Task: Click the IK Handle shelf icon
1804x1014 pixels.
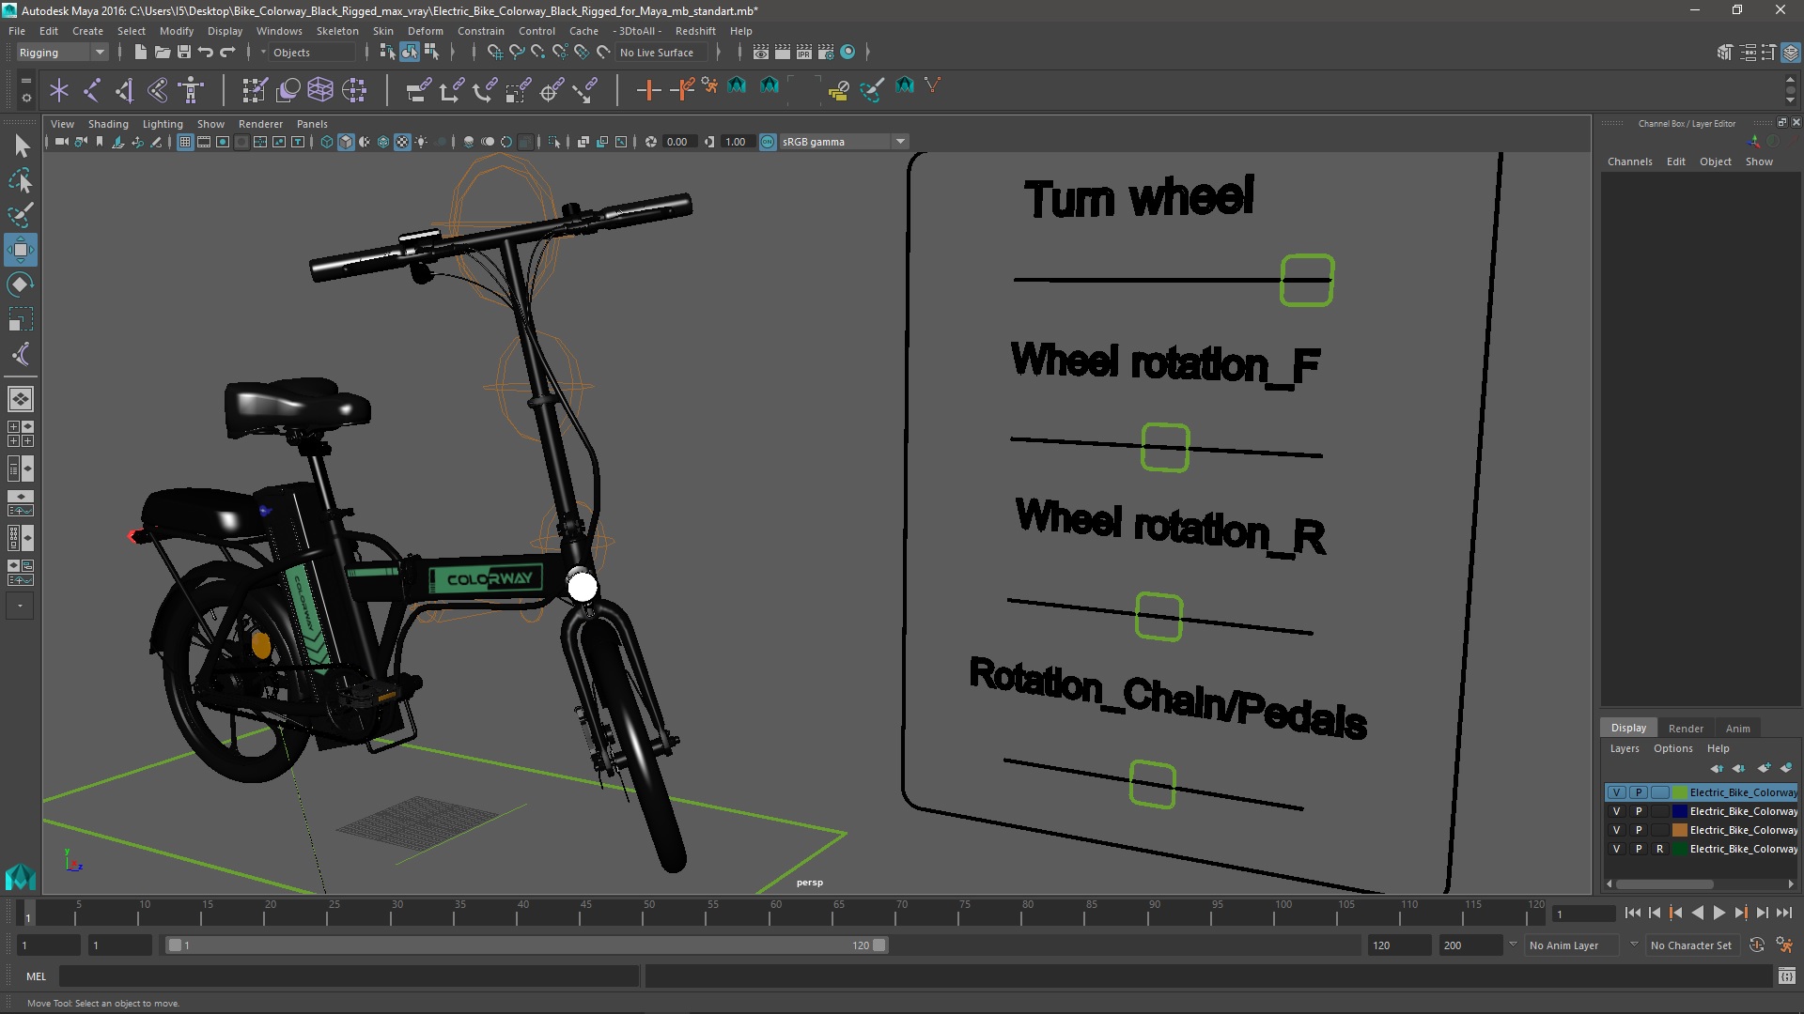Action: coord(125,90)
